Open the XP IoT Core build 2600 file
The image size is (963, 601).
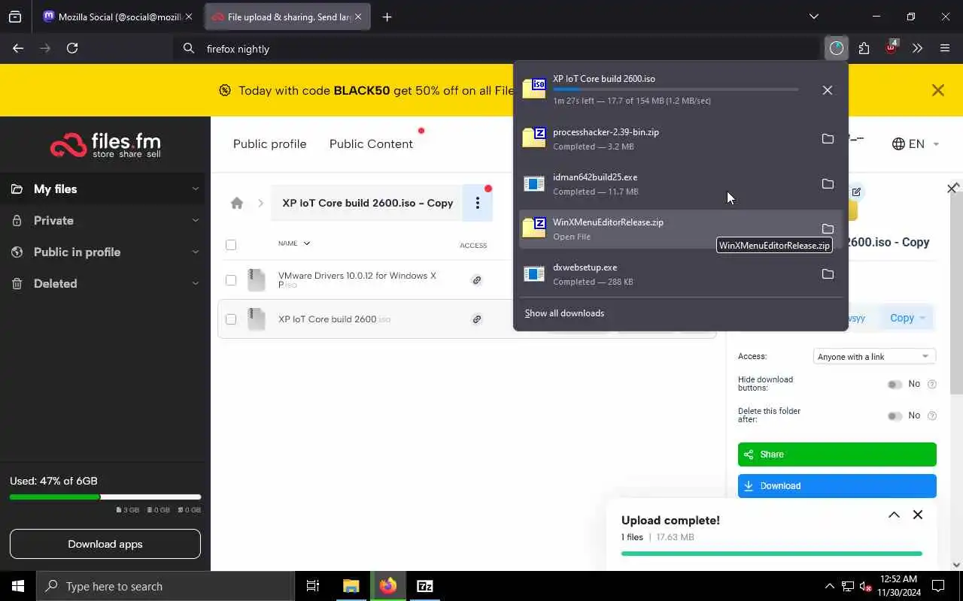pos(334,319)
